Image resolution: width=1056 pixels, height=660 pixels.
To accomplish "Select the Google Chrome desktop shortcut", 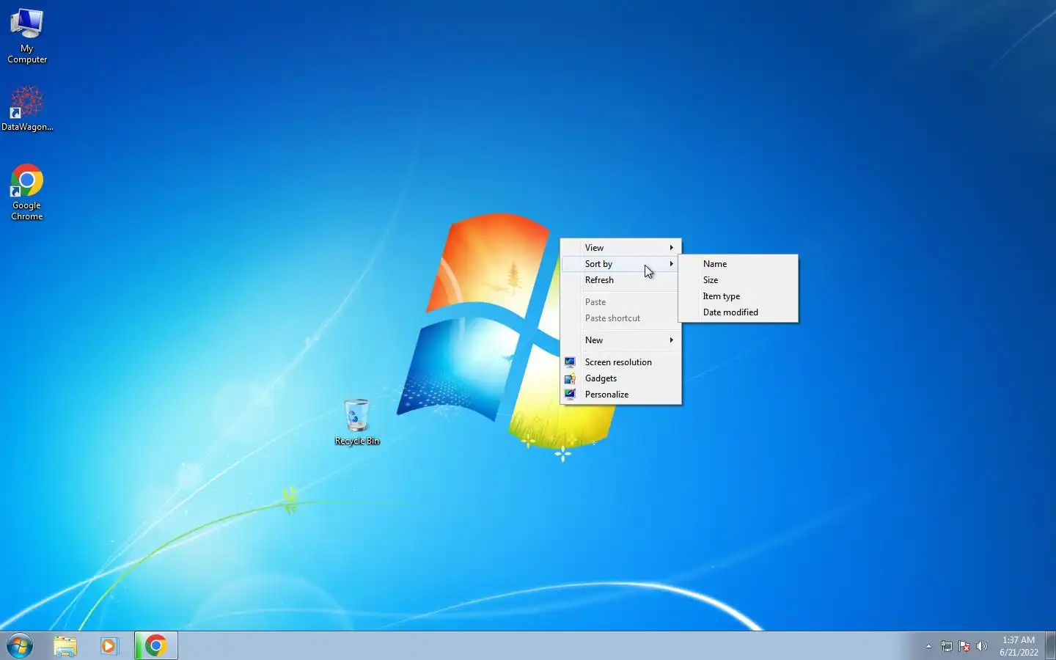I will click(x=27, y=192).
